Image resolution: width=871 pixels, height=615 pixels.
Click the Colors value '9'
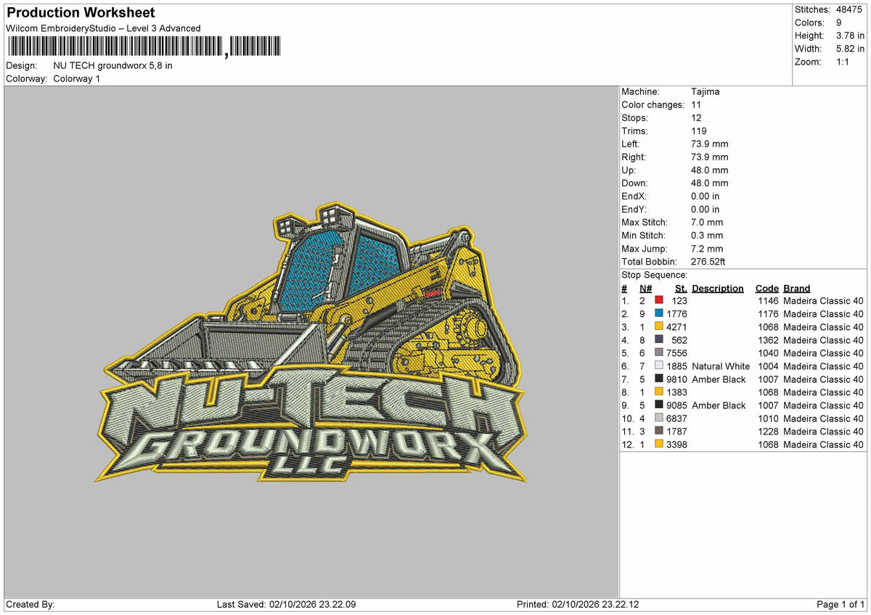[839, 22]
